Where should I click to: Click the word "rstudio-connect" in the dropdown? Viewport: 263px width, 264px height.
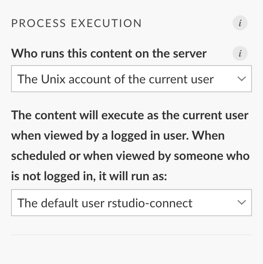[x=150, y=203]
